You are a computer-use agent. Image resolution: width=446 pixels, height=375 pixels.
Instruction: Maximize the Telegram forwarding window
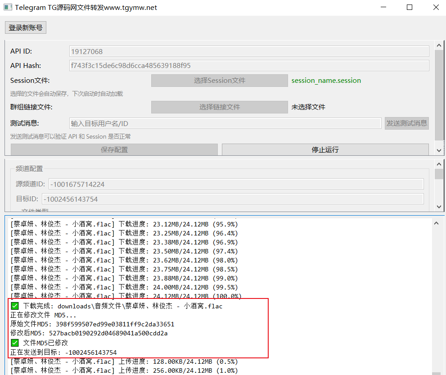pyautogui.click(x=409, y=7)
